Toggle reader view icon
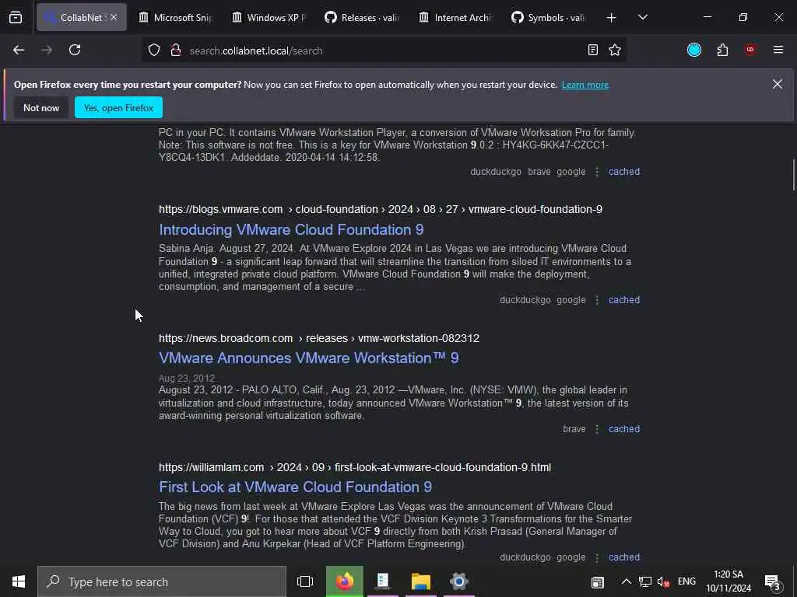This screenshot has width=797, height=597. (x=592, y=50)
